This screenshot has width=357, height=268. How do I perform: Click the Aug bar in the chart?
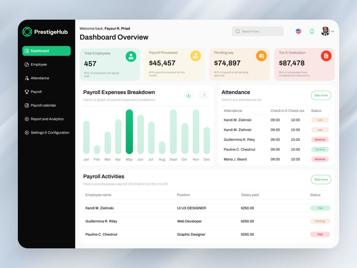(162, 148)
